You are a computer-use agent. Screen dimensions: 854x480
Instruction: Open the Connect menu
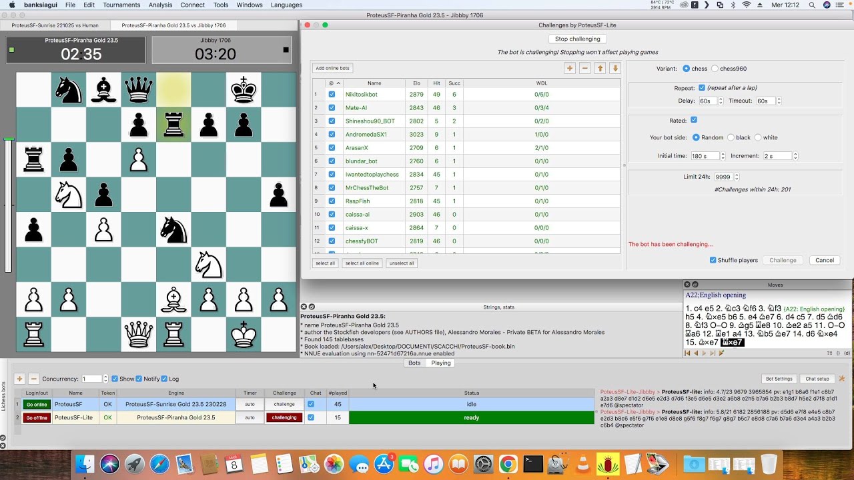pyautogui.click(x=192, y=5)
